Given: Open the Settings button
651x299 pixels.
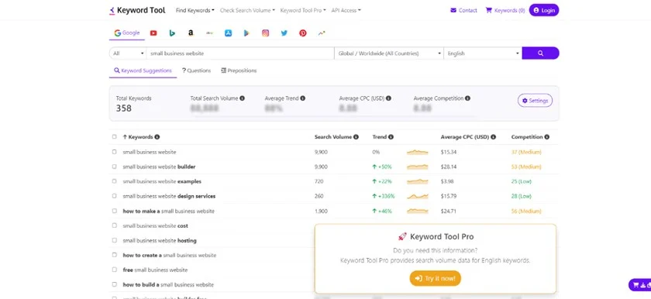Looking at the screenshot, I should coord(536,101).
